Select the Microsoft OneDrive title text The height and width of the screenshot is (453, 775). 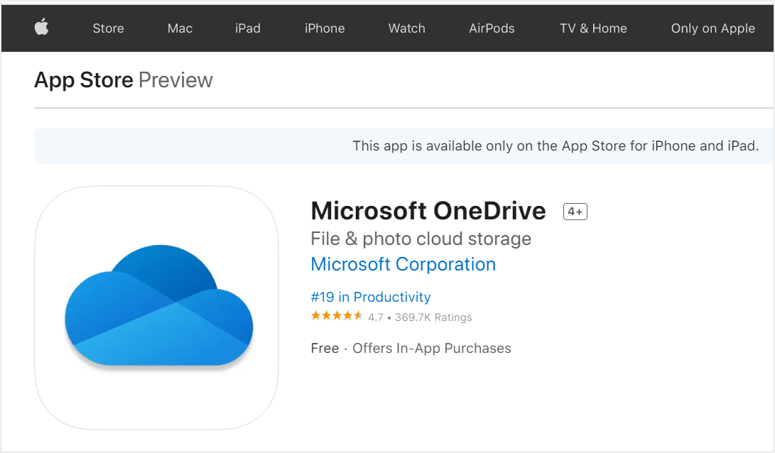(428, 211)
